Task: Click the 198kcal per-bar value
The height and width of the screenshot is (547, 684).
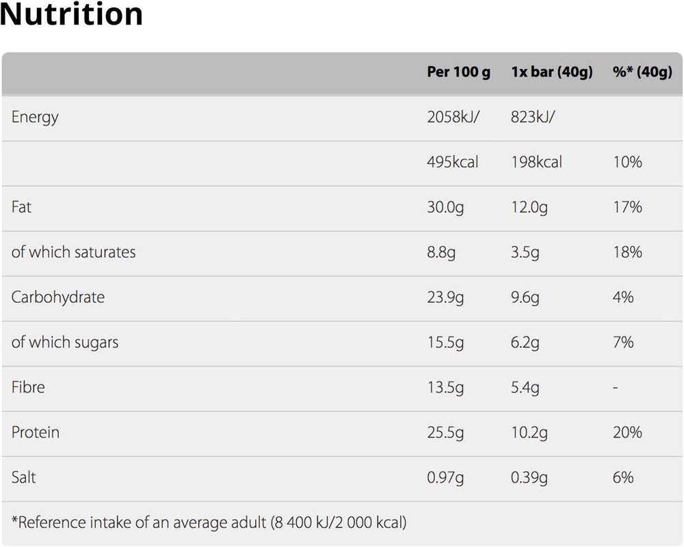Action: 536,162
